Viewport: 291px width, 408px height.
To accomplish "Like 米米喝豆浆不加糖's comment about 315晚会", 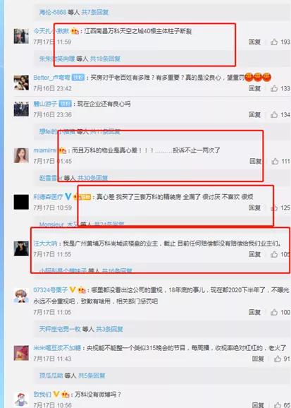I will [278, 359].
